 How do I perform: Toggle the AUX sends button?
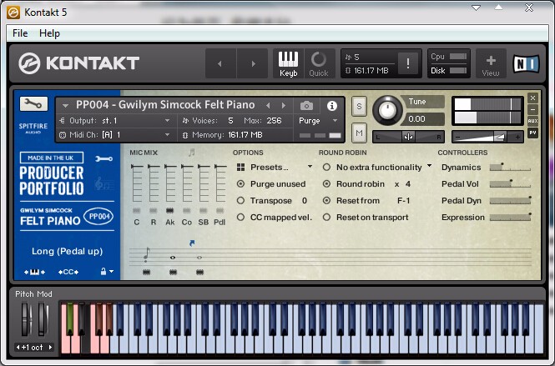point(532,121)
